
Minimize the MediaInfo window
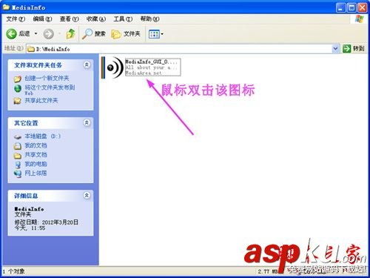tap(340, 8)
